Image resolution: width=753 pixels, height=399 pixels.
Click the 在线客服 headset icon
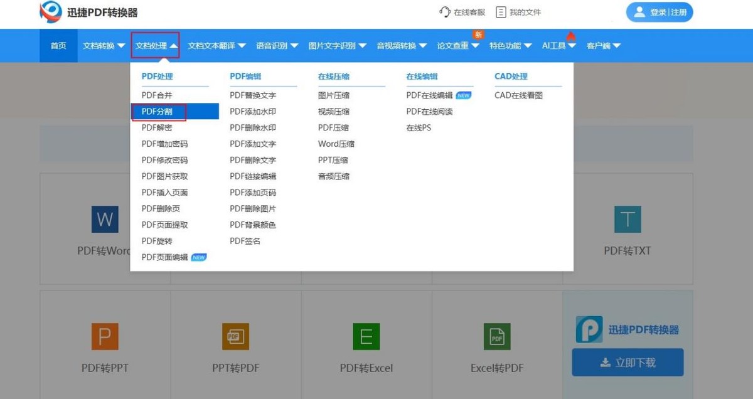(444, 11)
